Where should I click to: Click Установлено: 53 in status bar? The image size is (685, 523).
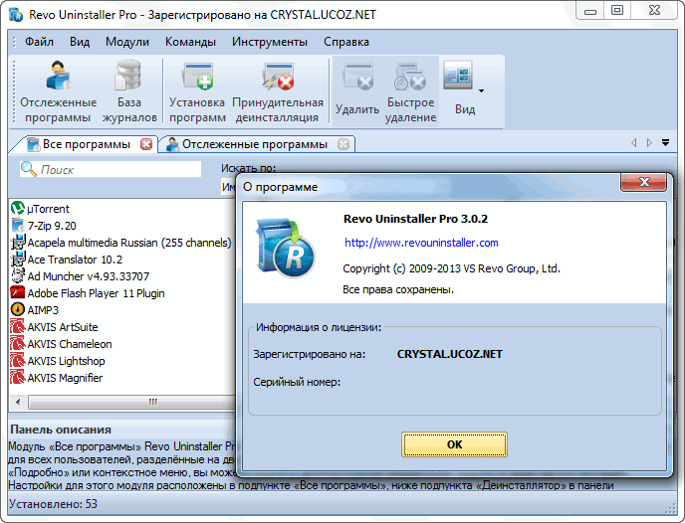point(53,504)
